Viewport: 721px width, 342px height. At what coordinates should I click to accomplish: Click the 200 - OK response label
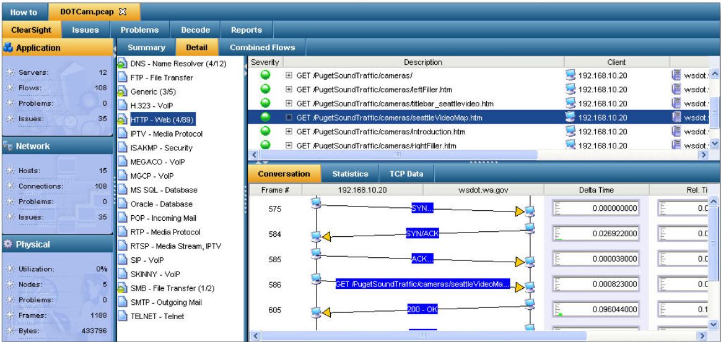(x=422, y=309)
